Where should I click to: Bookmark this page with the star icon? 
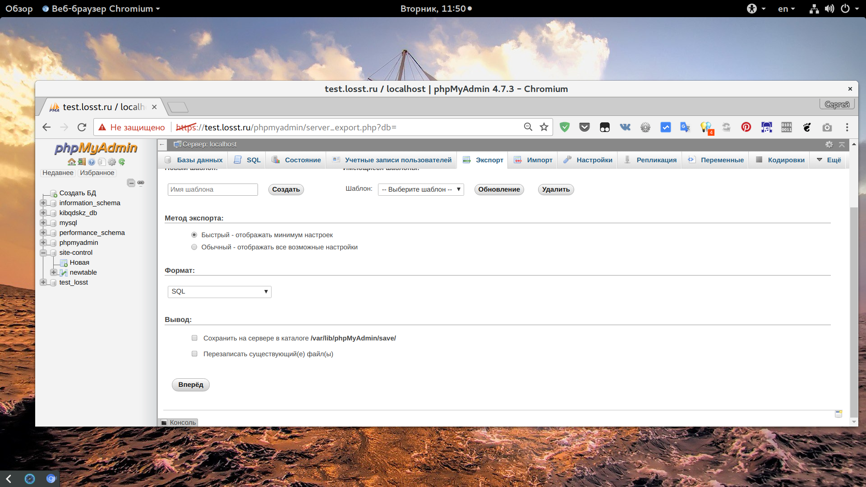[x=544, y=127]
